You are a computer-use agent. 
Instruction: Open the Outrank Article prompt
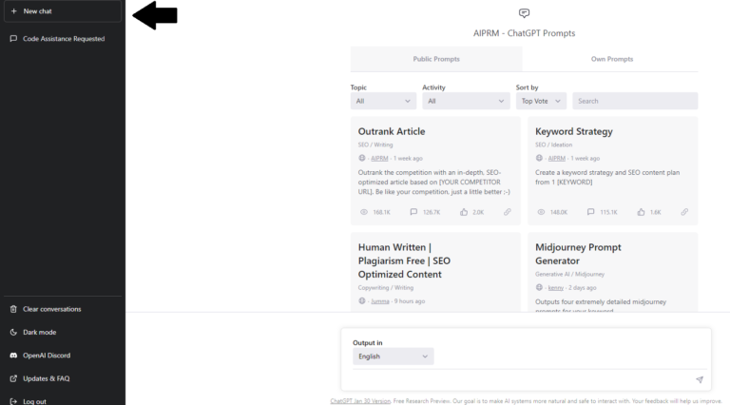coord(392,131)
